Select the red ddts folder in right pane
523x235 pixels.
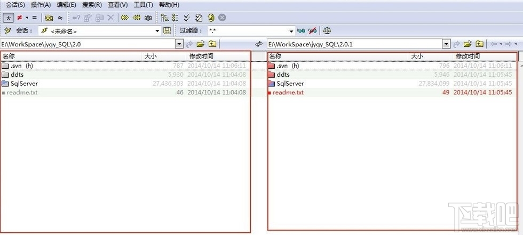coord(392,75)
